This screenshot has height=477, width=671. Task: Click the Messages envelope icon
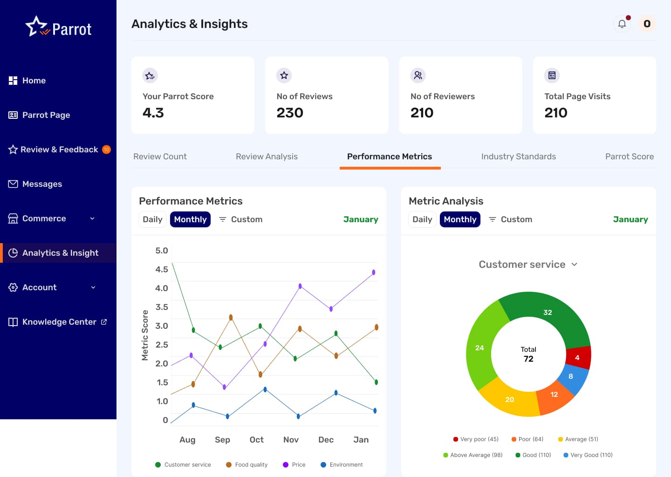click(x=13, y=184)
